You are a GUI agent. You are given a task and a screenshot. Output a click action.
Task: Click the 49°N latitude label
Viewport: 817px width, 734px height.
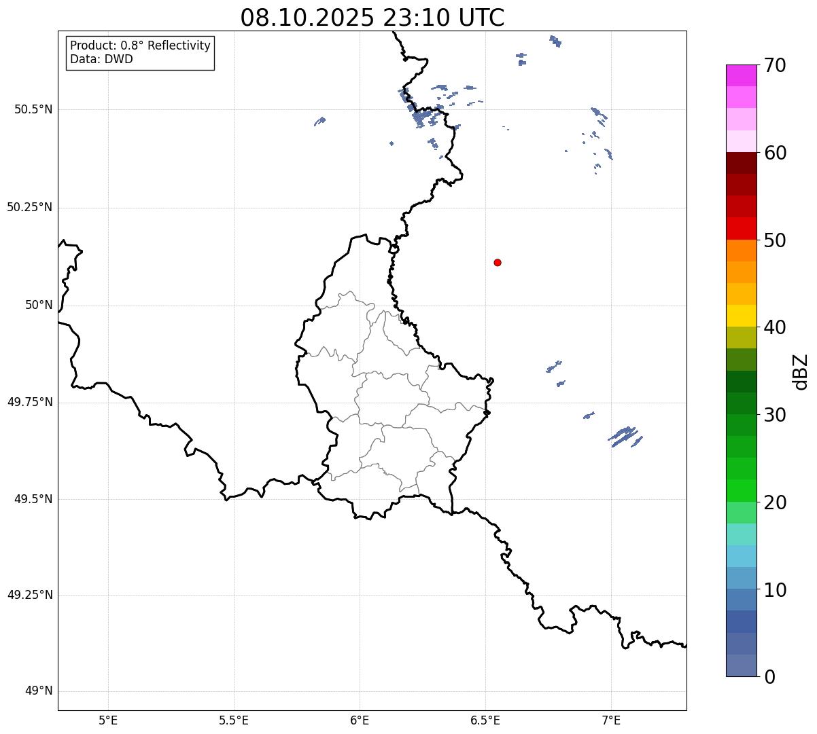(x=39, y=691)
